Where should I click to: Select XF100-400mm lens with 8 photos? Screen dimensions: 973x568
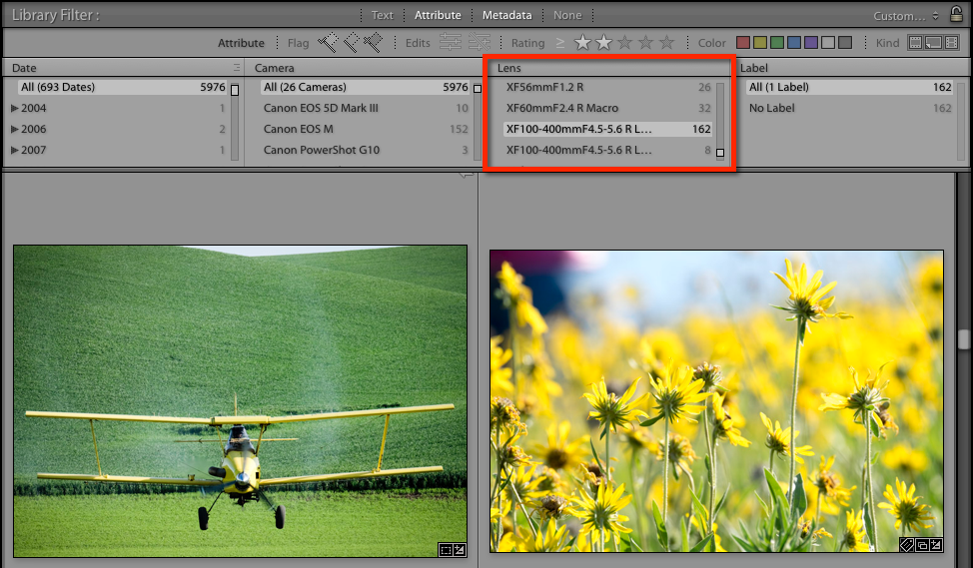(608, 150)
